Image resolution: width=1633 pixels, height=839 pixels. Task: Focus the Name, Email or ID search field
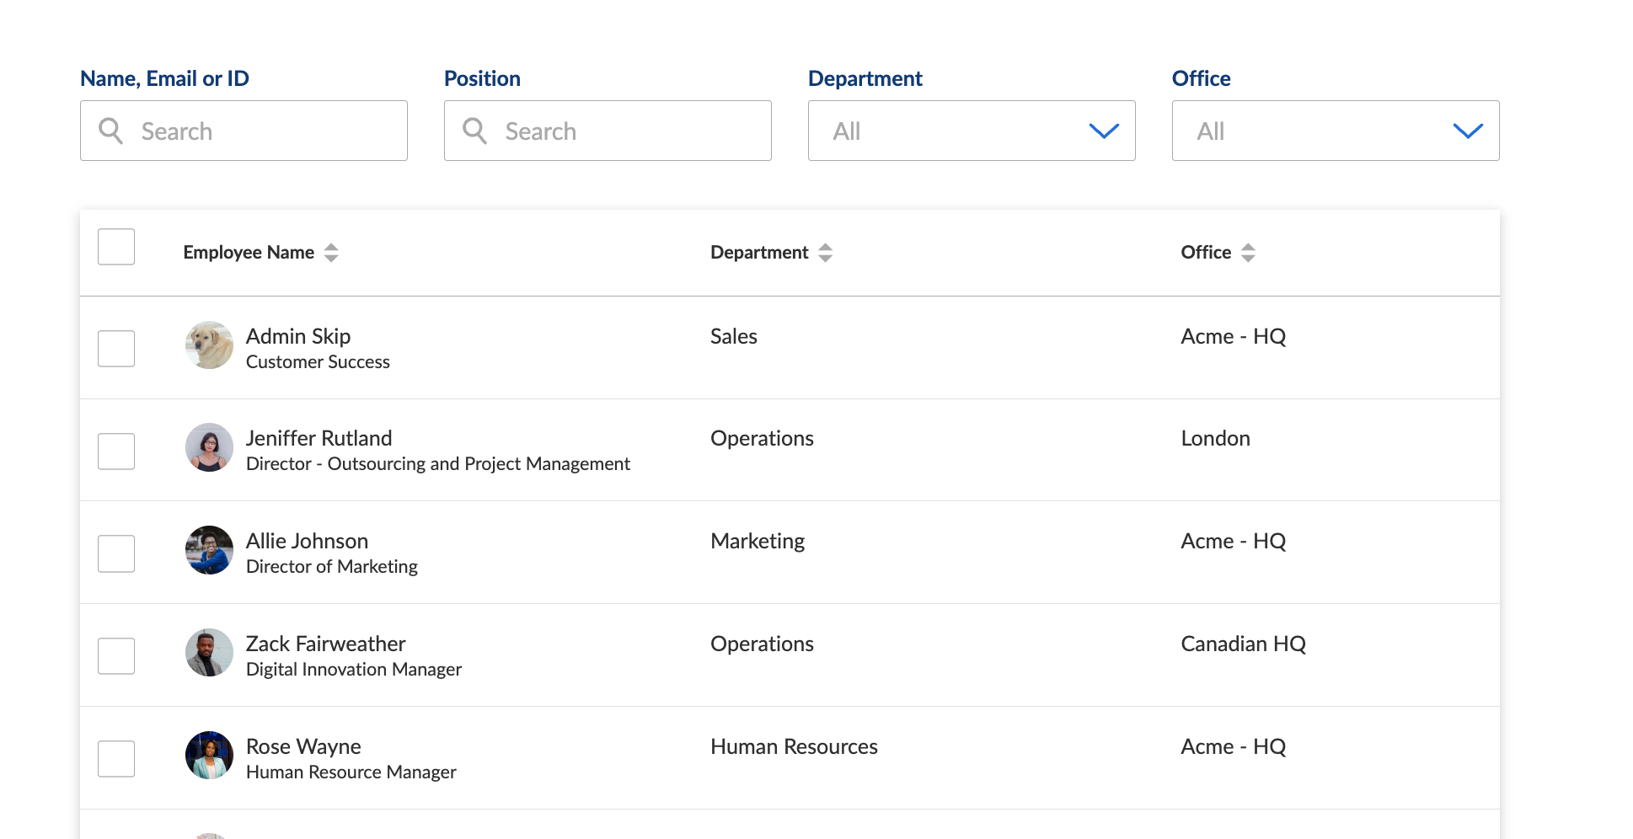[x=261, y=131]
